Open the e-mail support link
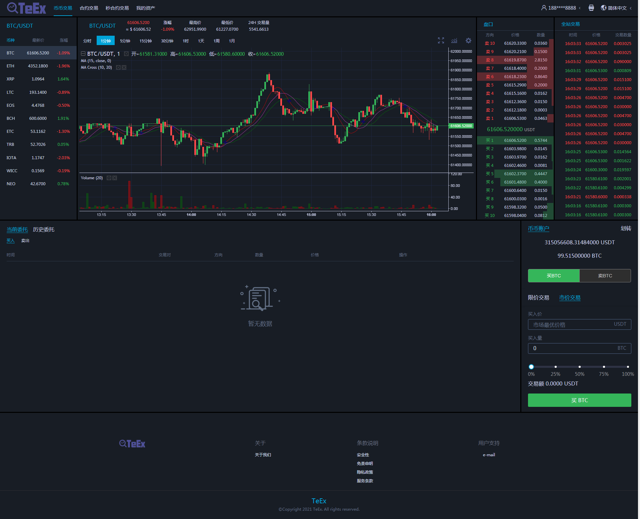640x519 pixels. 489,455
